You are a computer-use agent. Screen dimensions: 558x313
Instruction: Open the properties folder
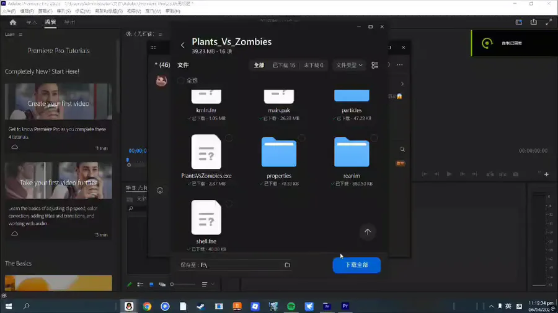[279, 152]
